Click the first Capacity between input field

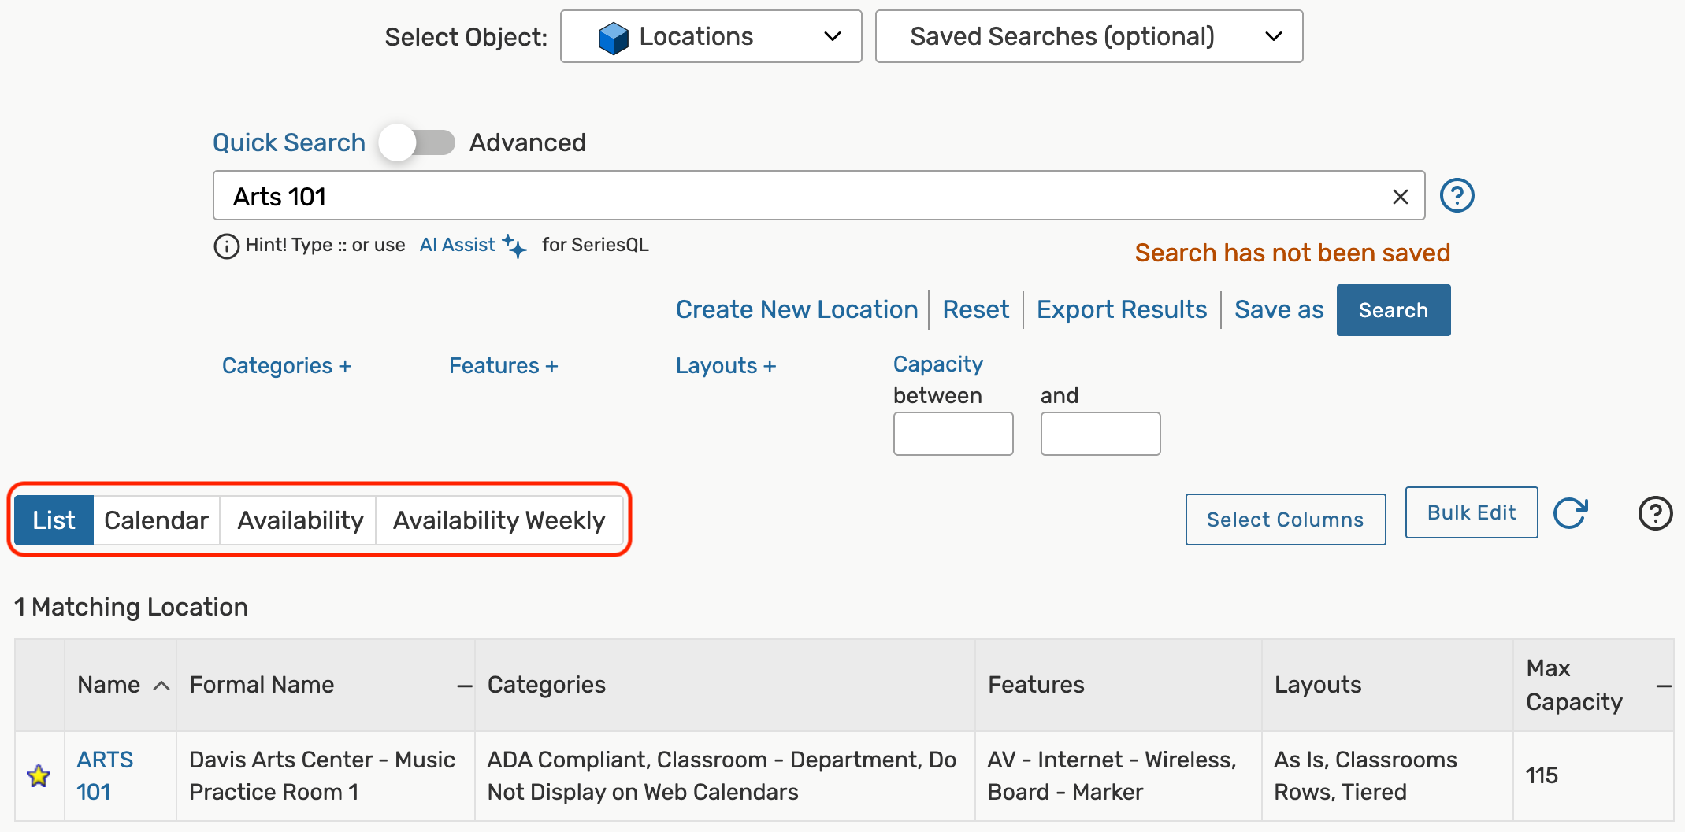952,433
